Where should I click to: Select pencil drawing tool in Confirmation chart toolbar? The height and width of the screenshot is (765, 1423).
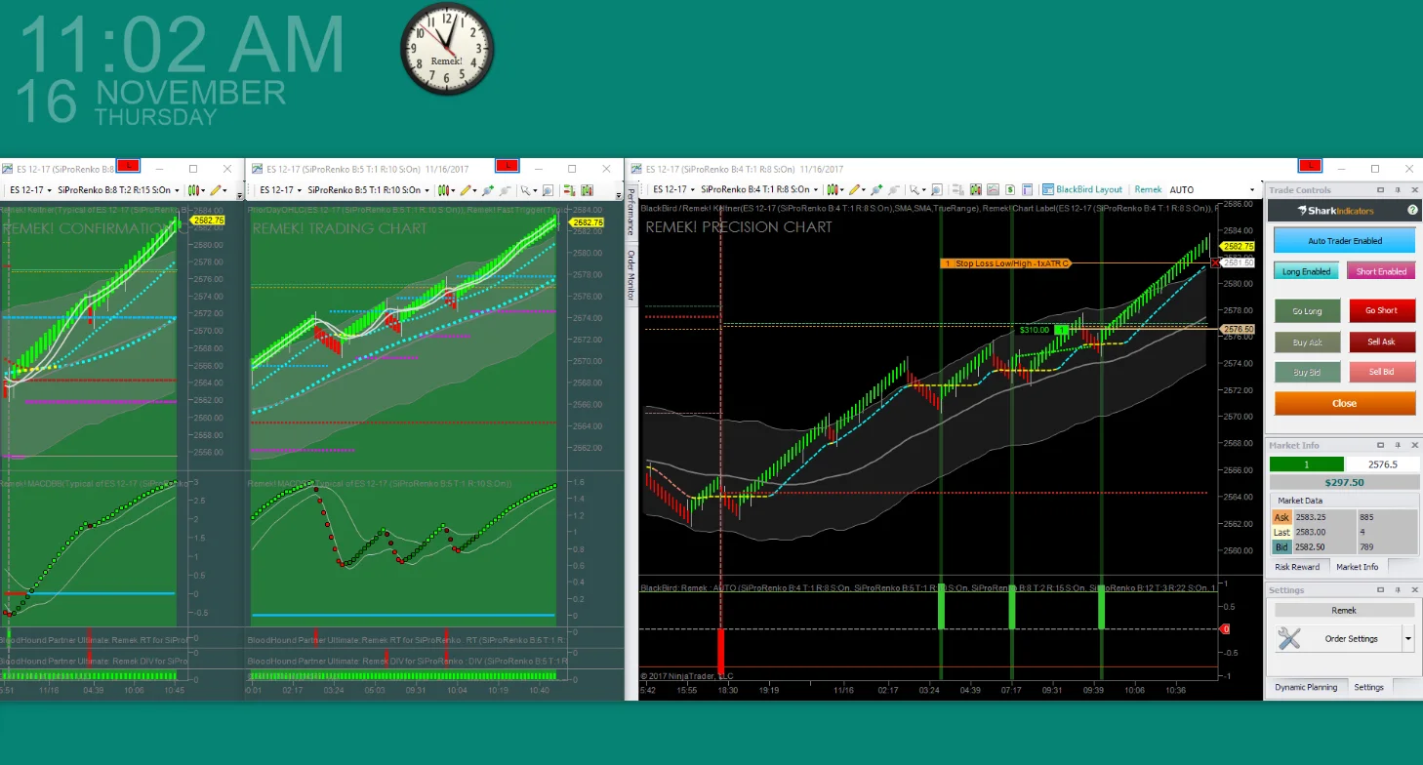tap(217, 190)
